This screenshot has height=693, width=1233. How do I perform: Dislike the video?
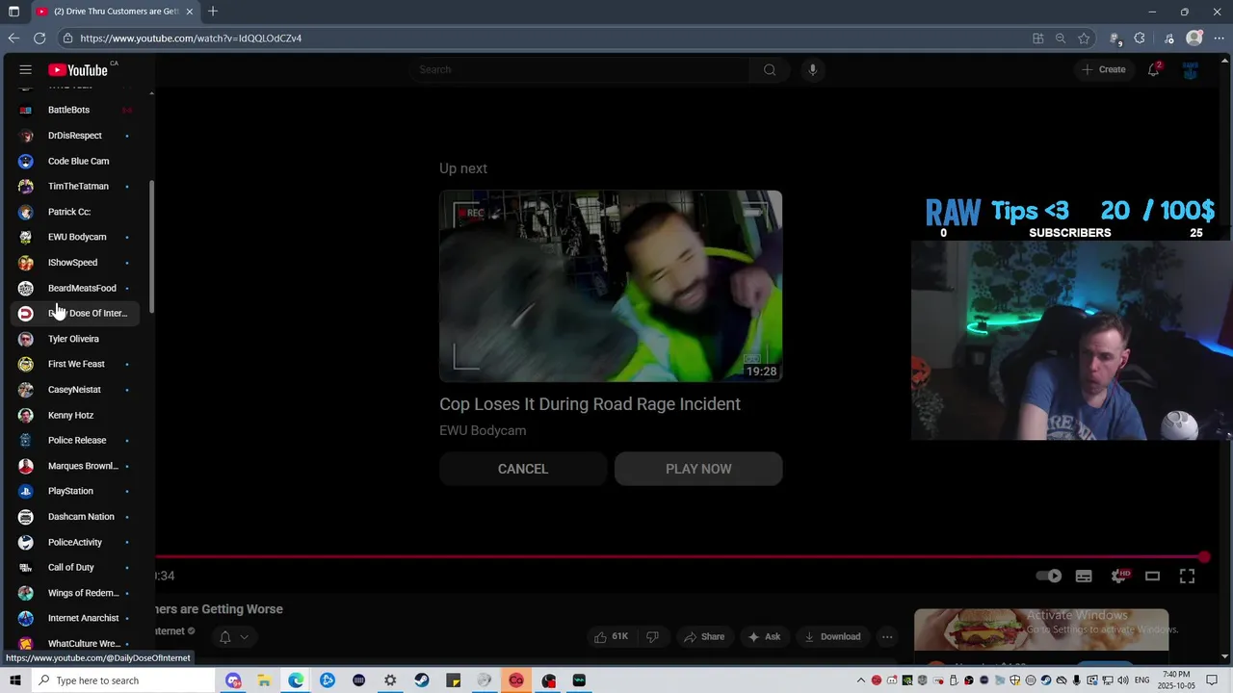click(x=652, y=636)
